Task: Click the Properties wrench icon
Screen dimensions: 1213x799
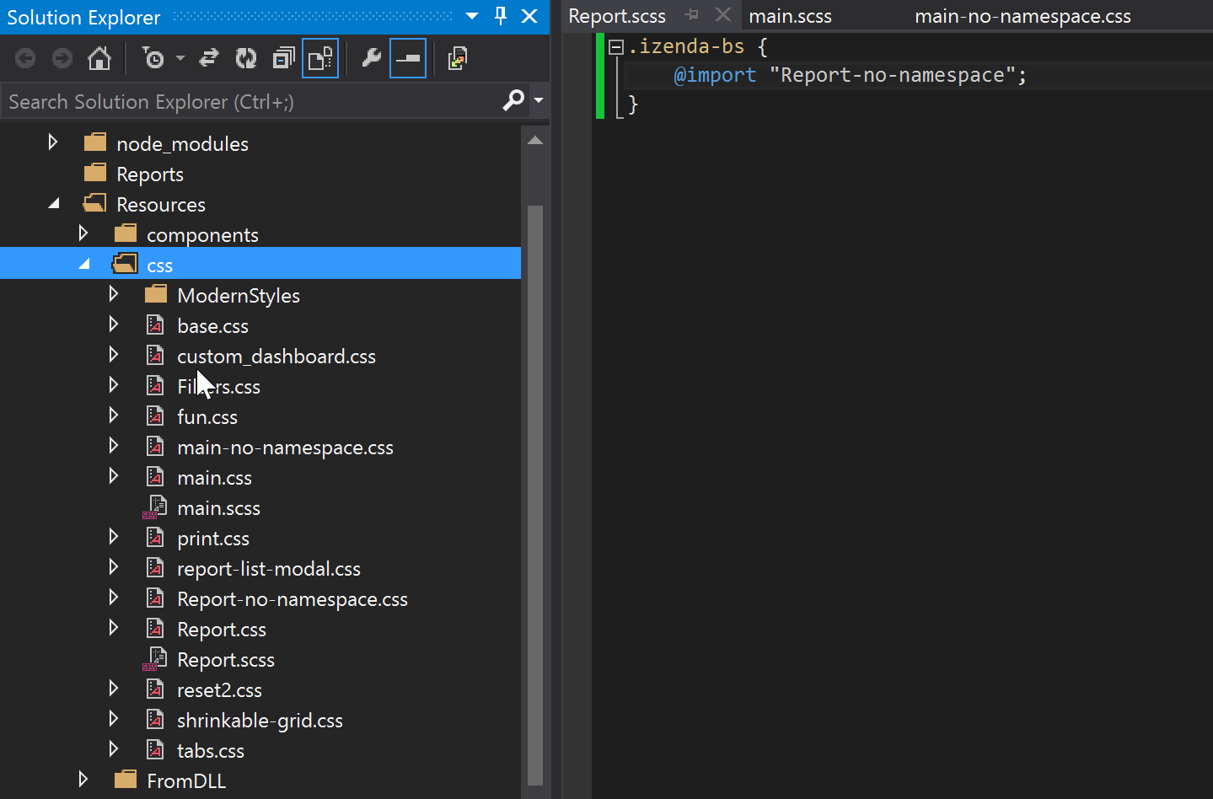Action: pyautogui.click(x=371, y=58)
